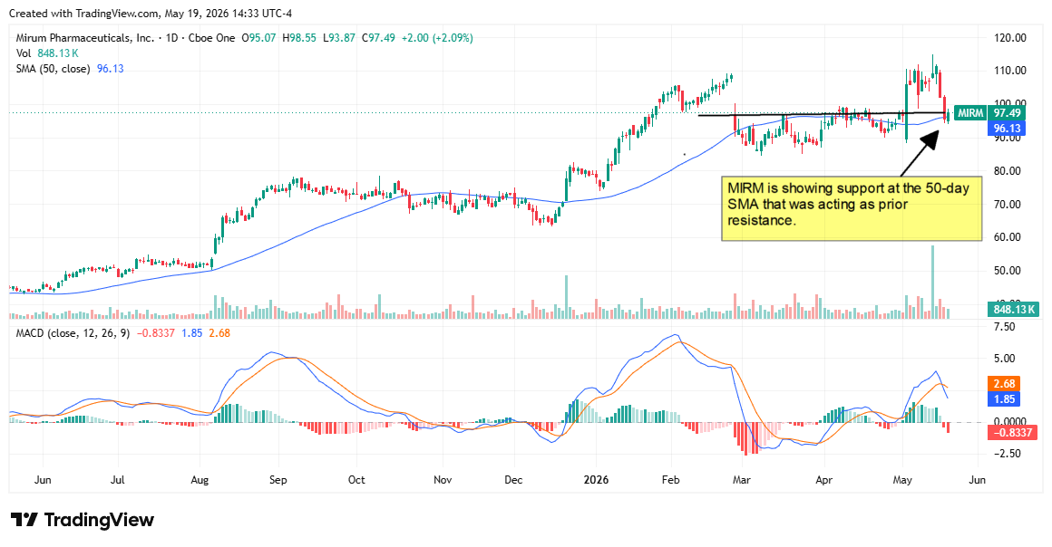Click the open value O95.07
Image resolution: width=1052 pixels, height=547 pixels.
tap(259, 38)
